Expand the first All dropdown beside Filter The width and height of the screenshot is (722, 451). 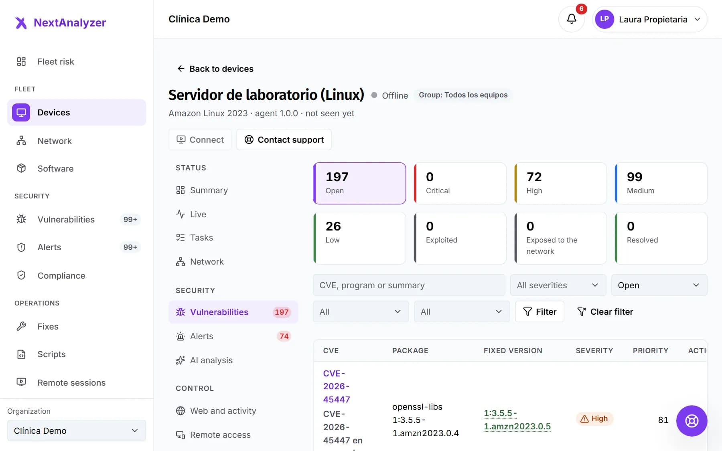(x=361, y=311)
